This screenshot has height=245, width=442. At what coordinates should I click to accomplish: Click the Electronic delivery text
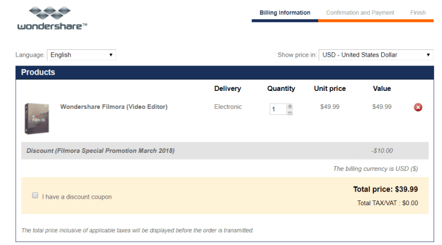click(228, 107)
